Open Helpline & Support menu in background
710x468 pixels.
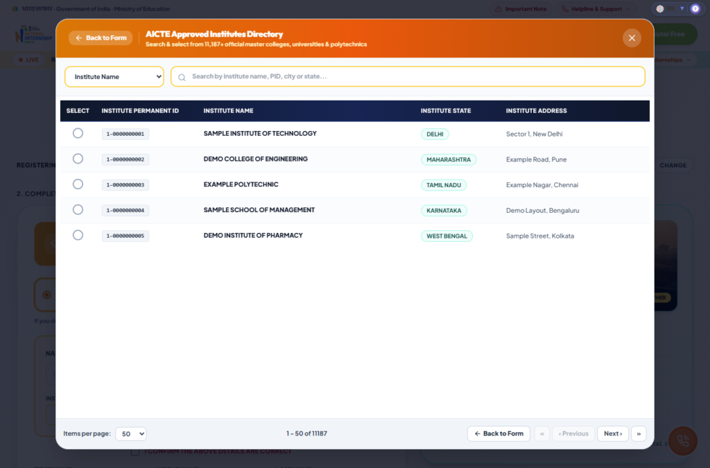596,9
